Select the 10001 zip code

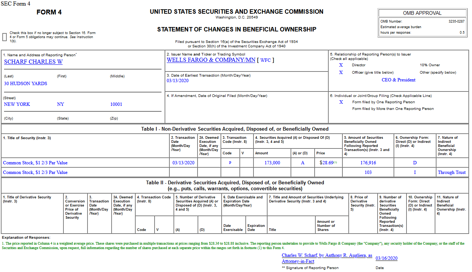tap(116, 104)
